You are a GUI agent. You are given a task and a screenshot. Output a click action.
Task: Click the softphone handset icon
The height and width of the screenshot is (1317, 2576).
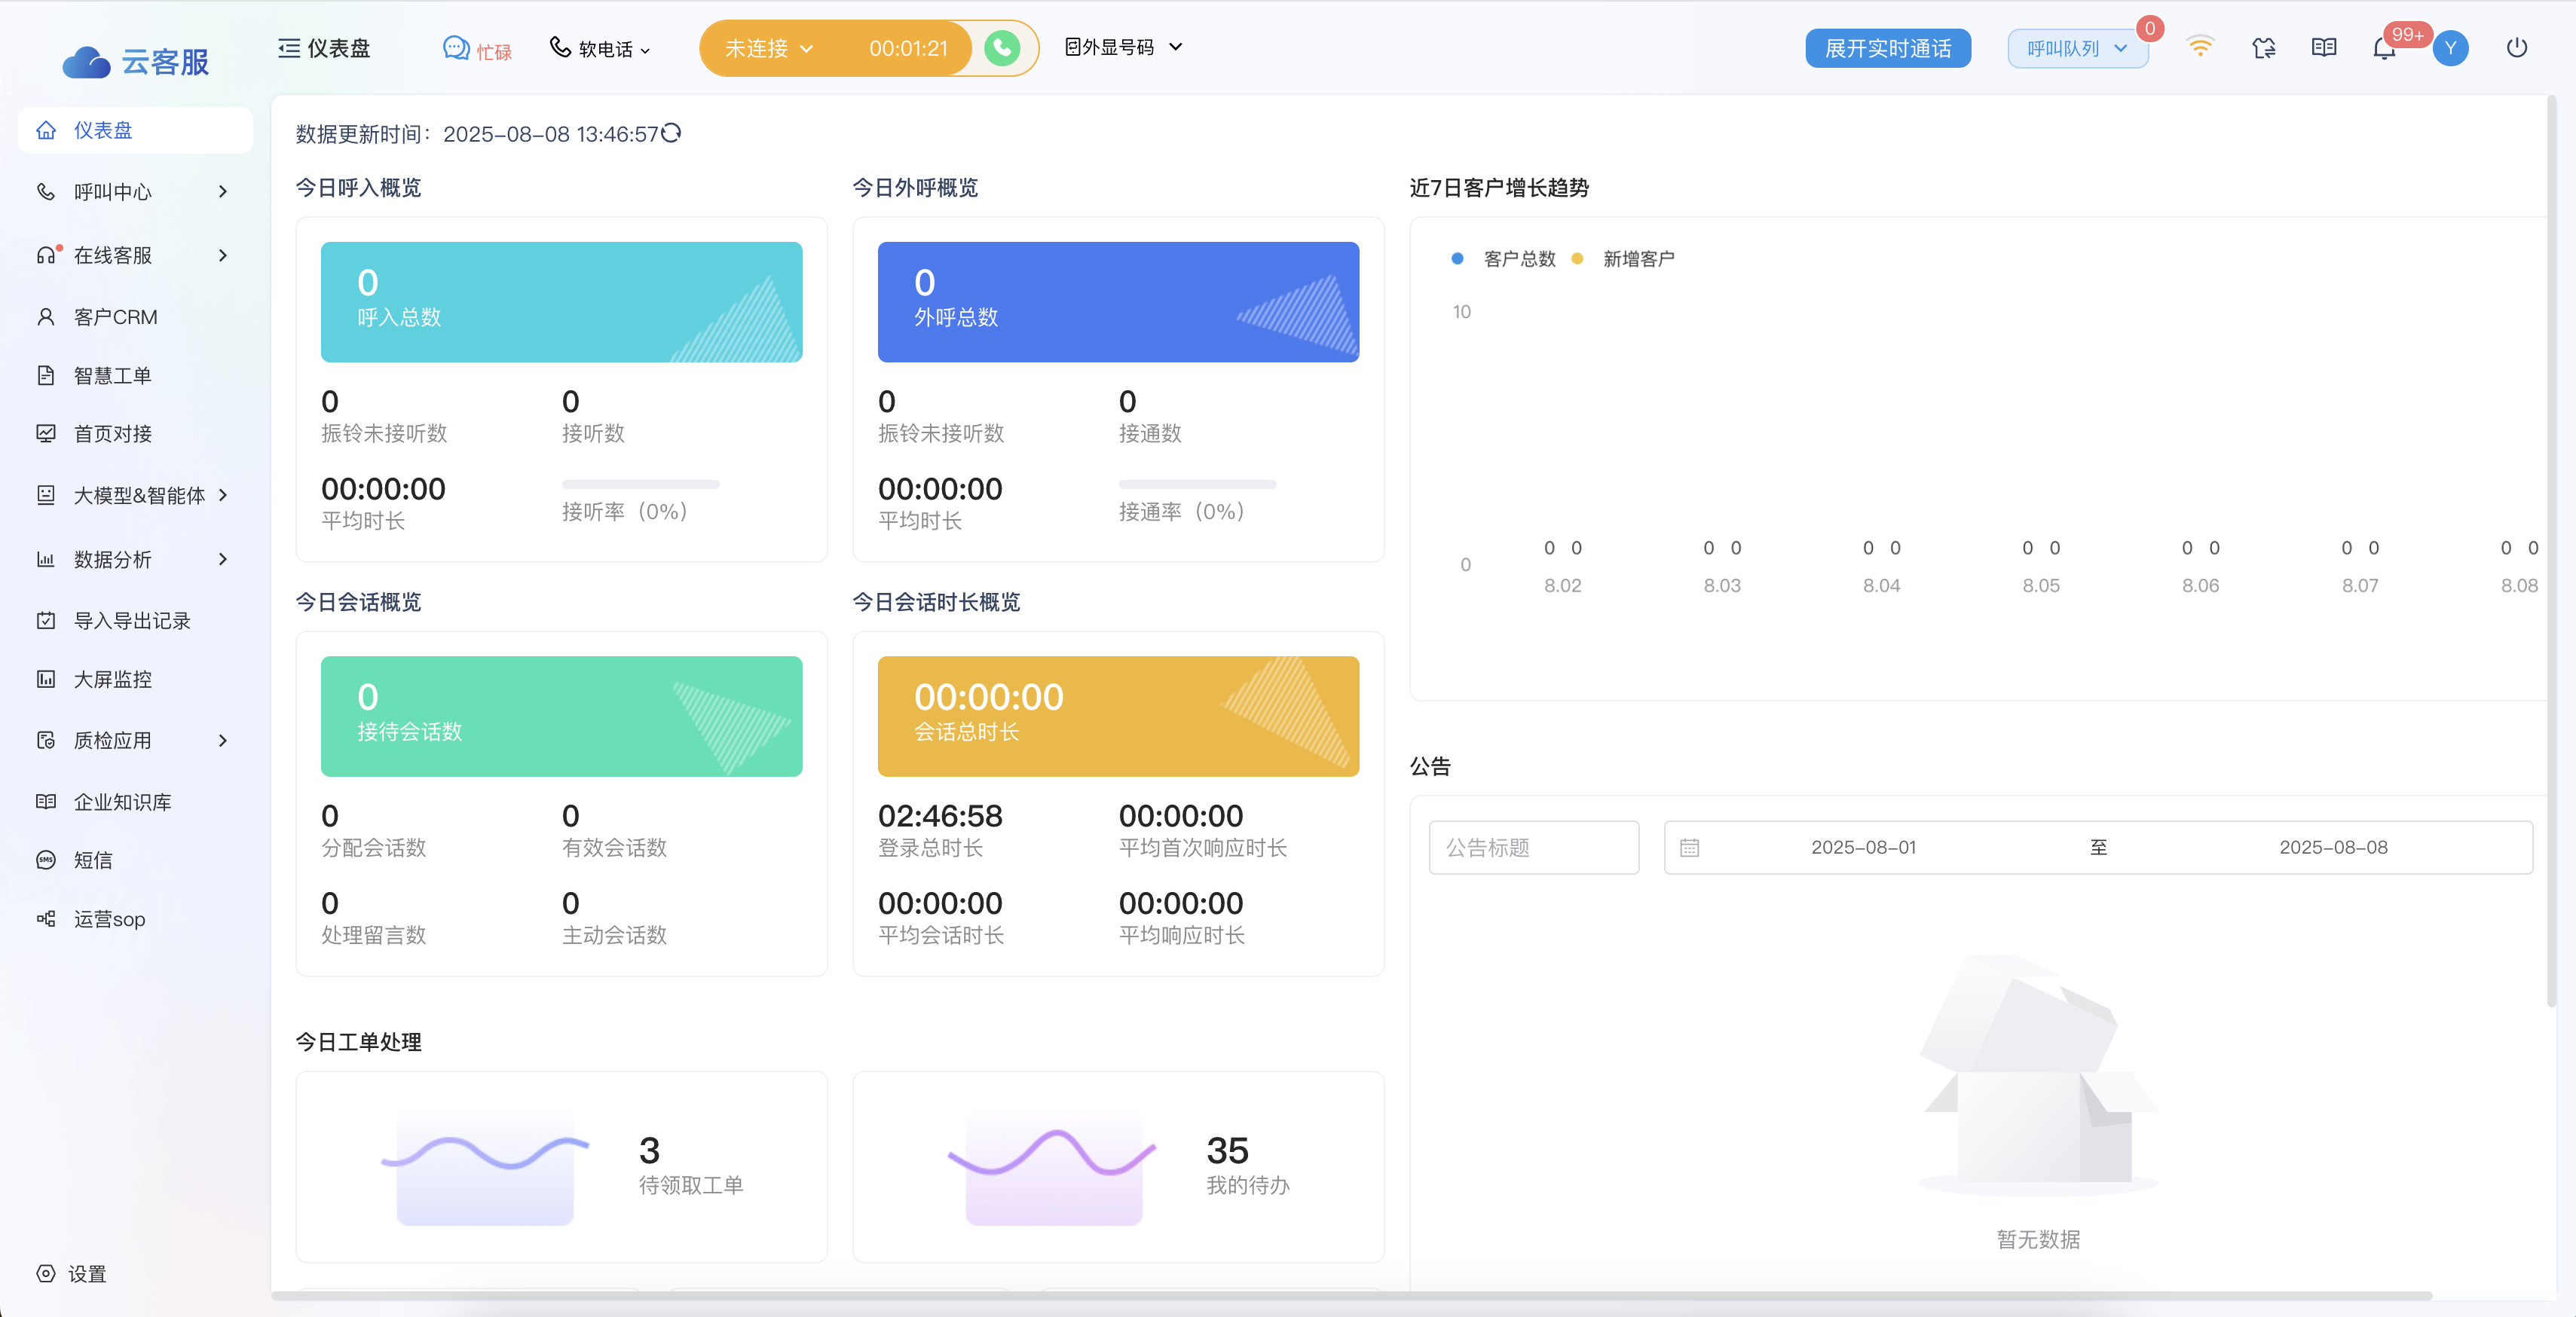560,47
